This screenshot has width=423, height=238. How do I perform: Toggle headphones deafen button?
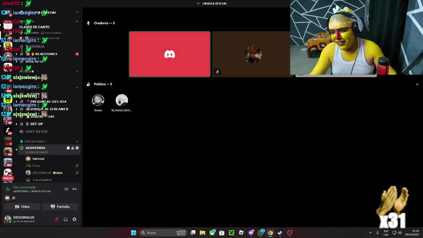click(65, 219)
